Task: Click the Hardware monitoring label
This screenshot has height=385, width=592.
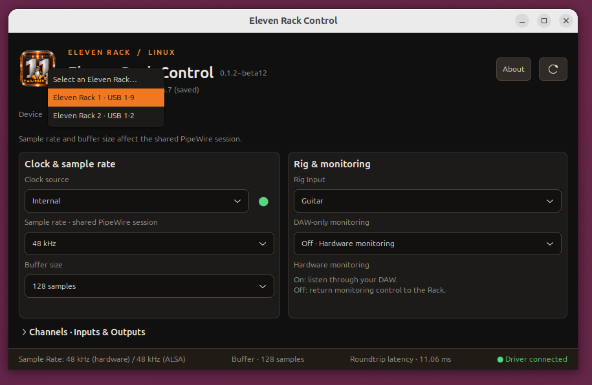Action: [x=331, y=265]
